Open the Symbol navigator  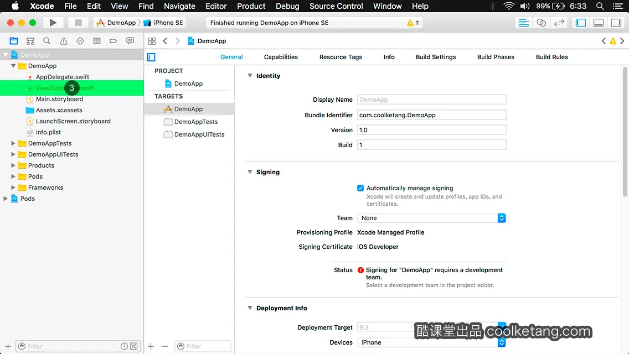[x=30, y=41]
